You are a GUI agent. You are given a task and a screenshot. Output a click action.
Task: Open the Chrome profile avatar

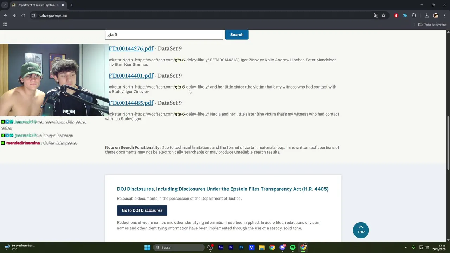point(436,15)
